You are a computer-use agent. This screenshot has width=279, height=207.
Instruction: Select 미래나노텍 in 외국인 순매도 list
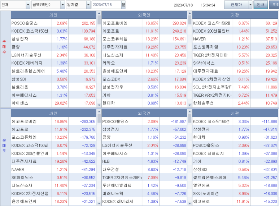click(x=113, y=194)
